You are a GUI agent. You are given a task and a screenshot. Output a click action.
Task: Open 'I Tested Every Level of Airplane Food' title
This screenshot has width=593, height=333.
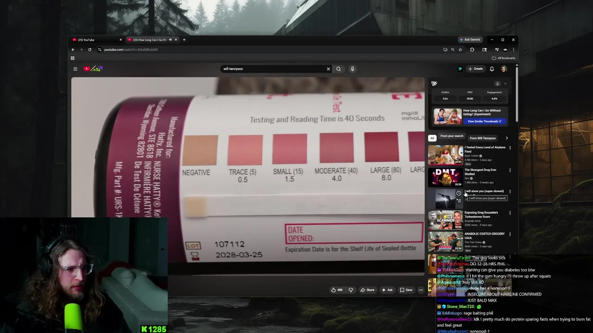[485, 149]
